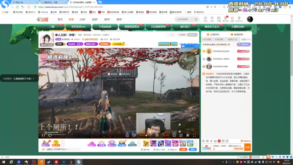Click the stream refresh icon beside pause
Image resolution: width=293 pixels, height=165 pixels.
[x=50, y=135]
